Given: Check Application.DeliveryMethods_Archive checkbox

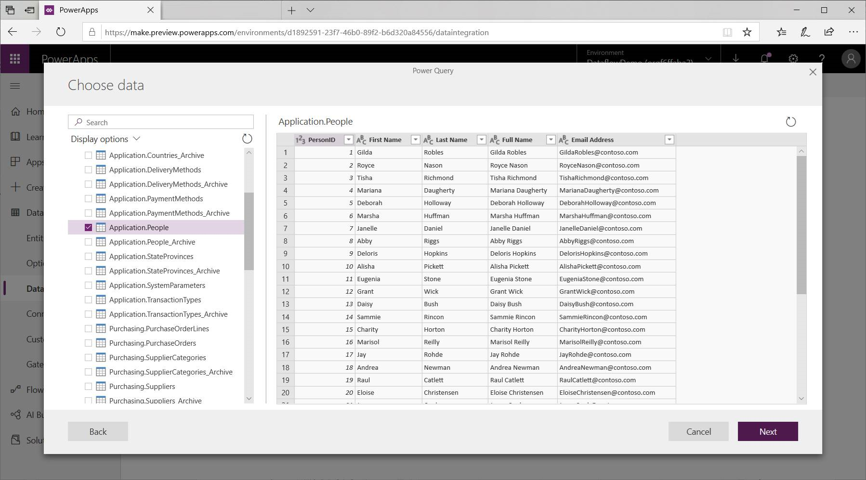Looking at the screenshot, I should coord(88,184).
